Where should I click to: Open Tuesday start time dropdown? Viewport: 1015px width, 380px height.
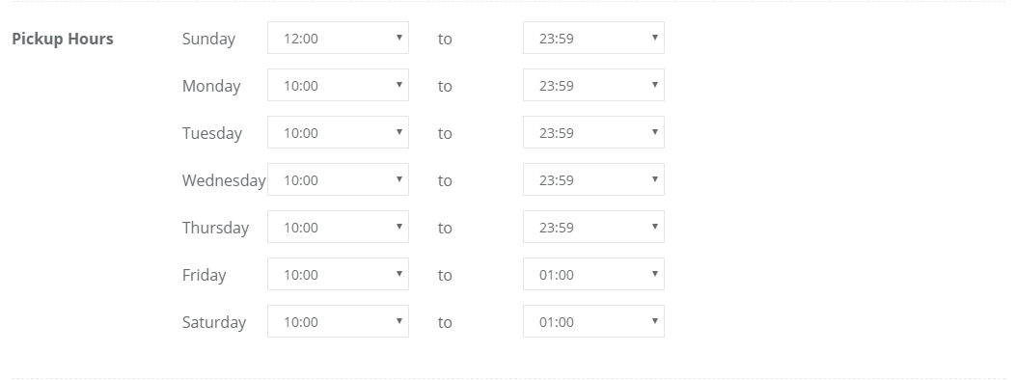(338, 132)
